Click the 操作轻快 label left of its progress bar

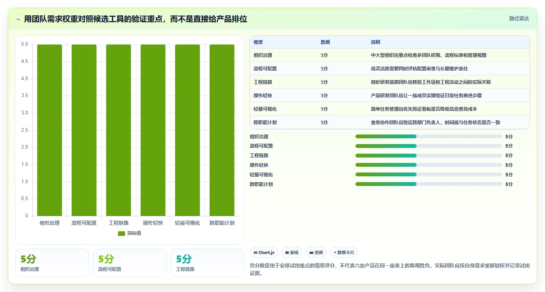(x=259, y=165)
